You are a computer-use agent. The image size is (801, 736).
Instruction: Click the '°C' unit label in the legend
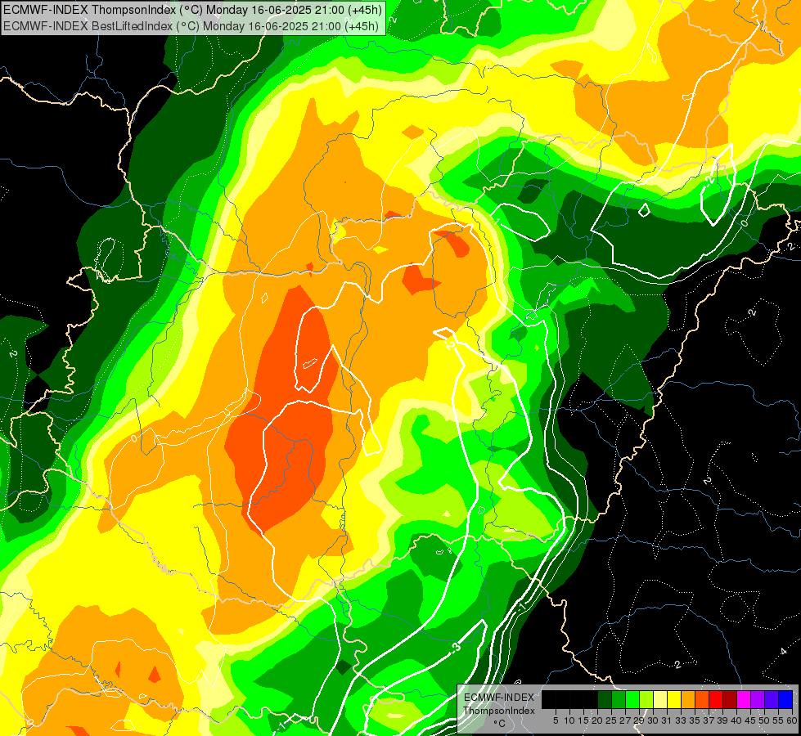(499, 723)
